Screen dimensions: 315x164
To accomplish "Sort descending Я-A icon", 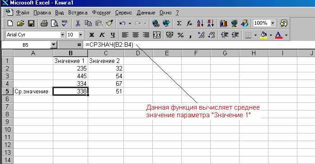I will coord(211,23).
